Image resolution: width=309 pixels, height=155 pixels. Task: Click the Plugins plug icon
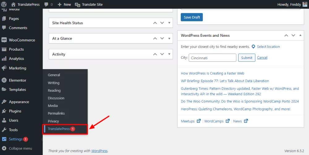4,111
